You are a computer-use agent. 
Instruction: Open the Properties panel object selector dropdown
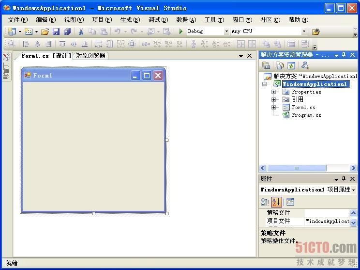[353, 190]
